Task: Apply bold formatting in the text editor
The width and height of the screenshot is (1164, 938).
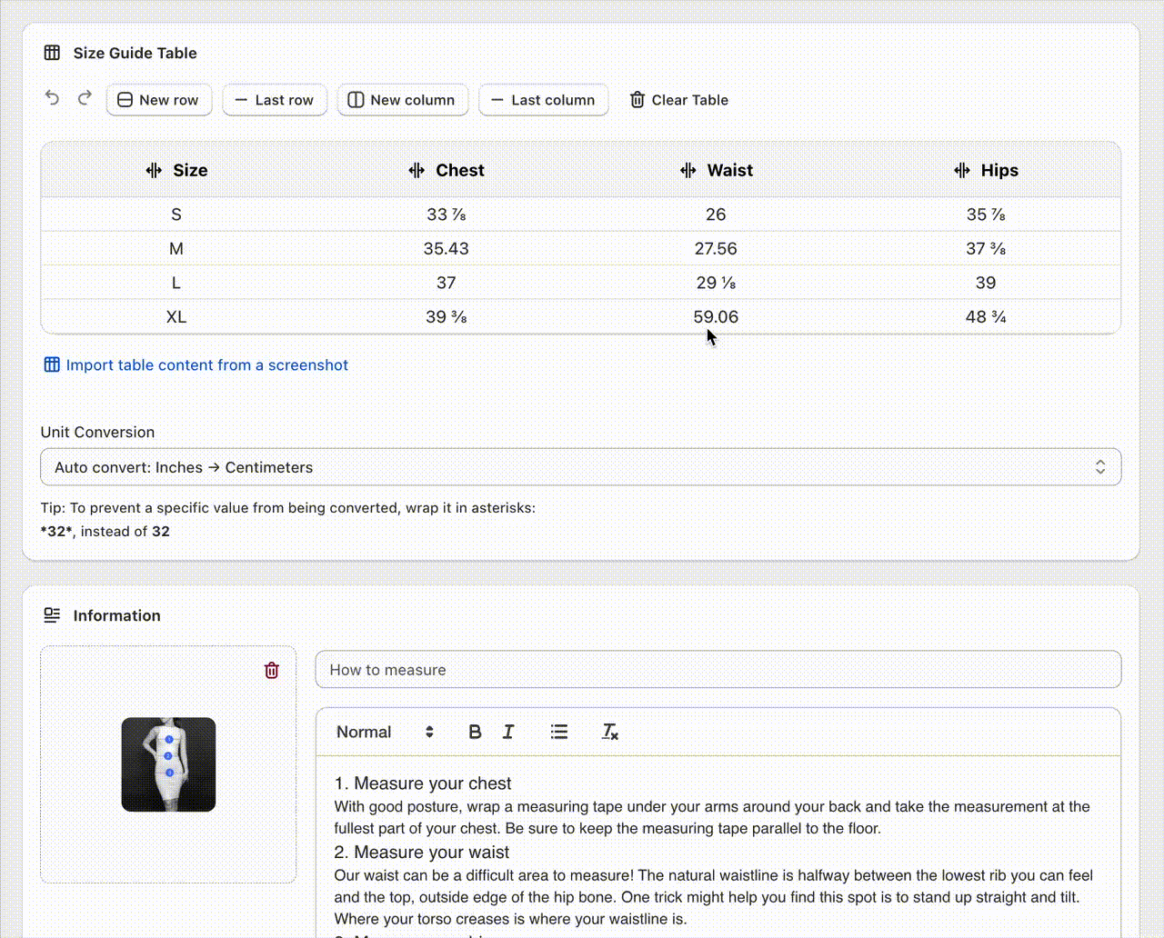Action: 475,732
